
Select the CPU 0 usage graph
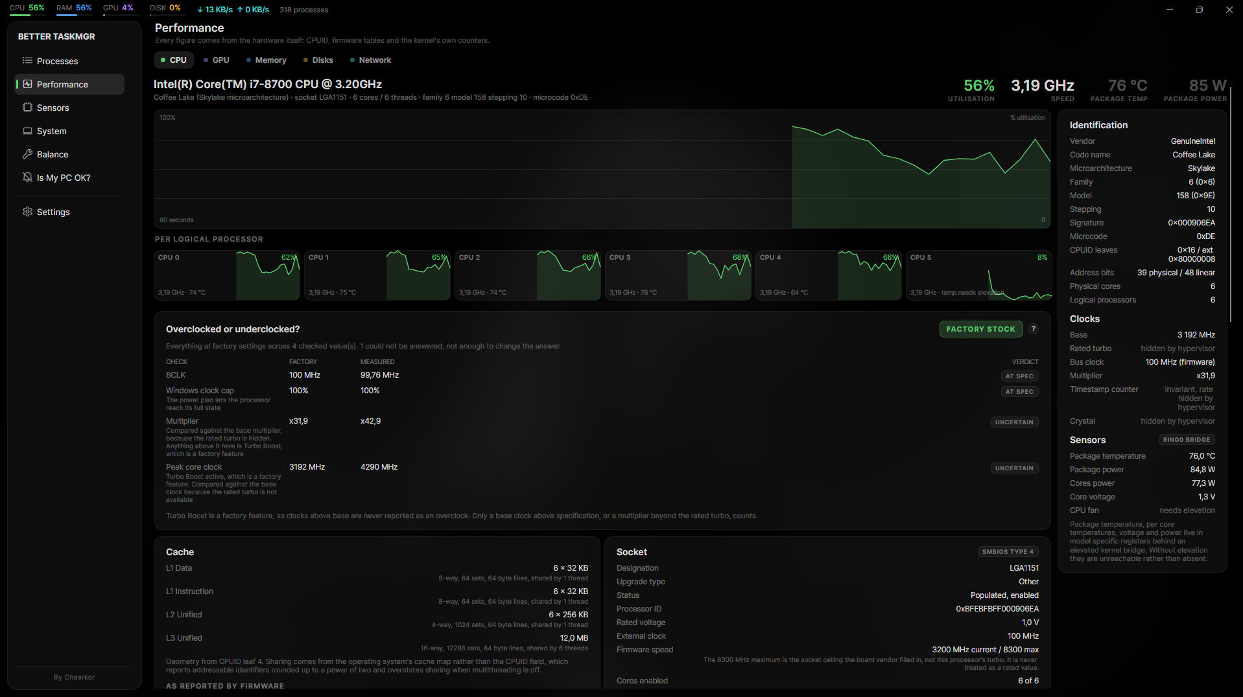(227, 275)
